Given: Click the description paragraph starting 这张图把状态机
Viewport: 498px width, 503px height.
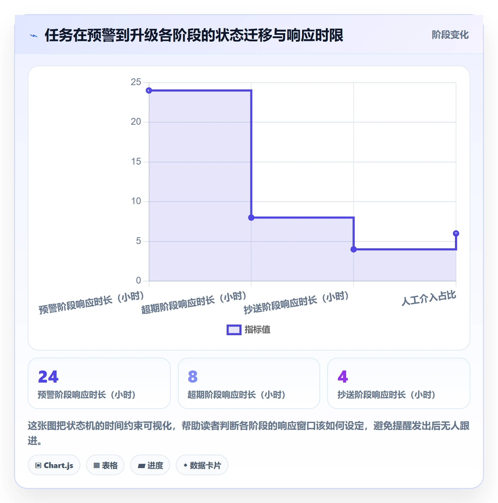Looking at the screenshot, I should click(x=249, y=433).
